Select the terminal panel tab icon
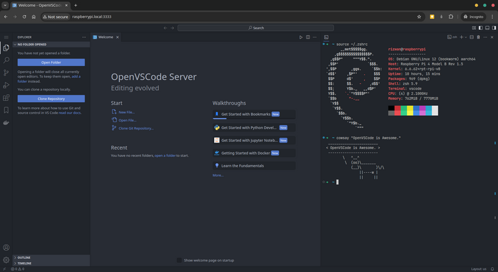The height and width of the screenshot is (272, 498). [326, 37]
